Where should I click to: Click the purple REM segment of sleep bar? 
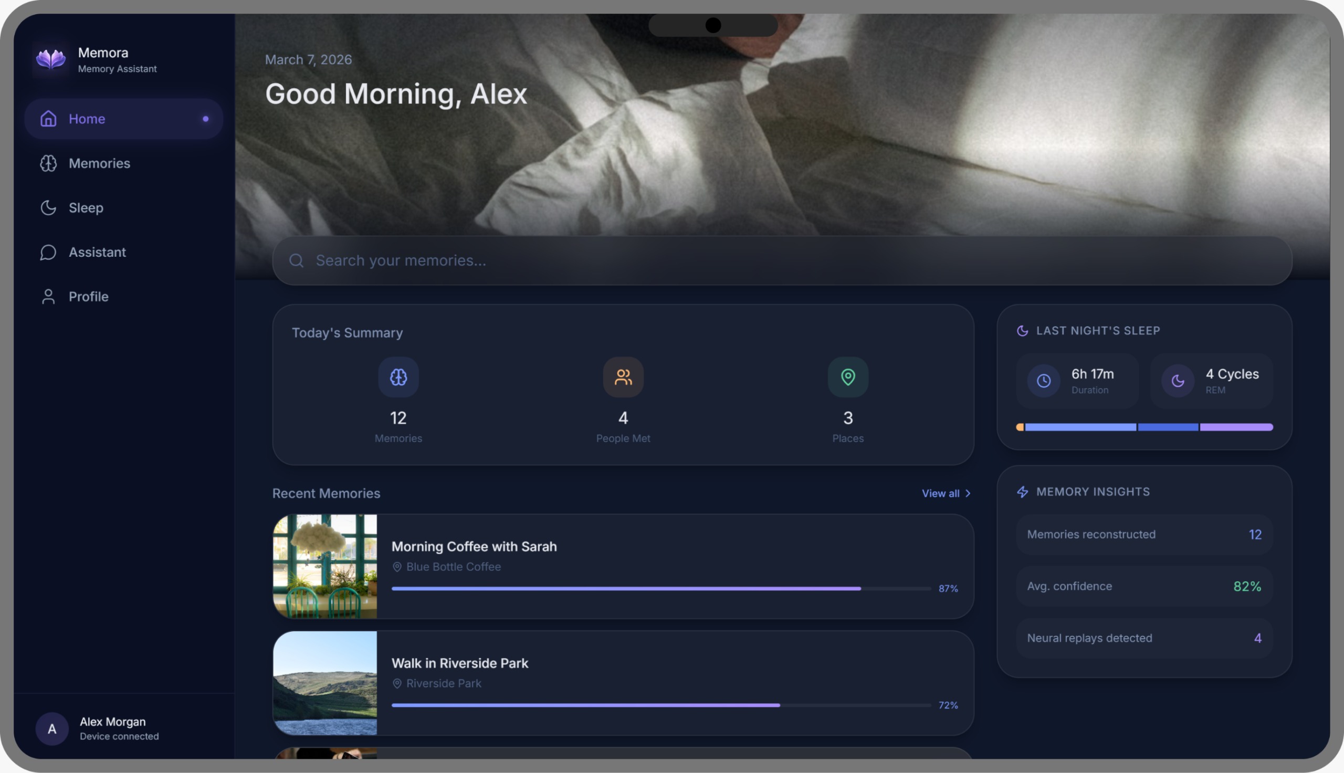coord(1236,427)
